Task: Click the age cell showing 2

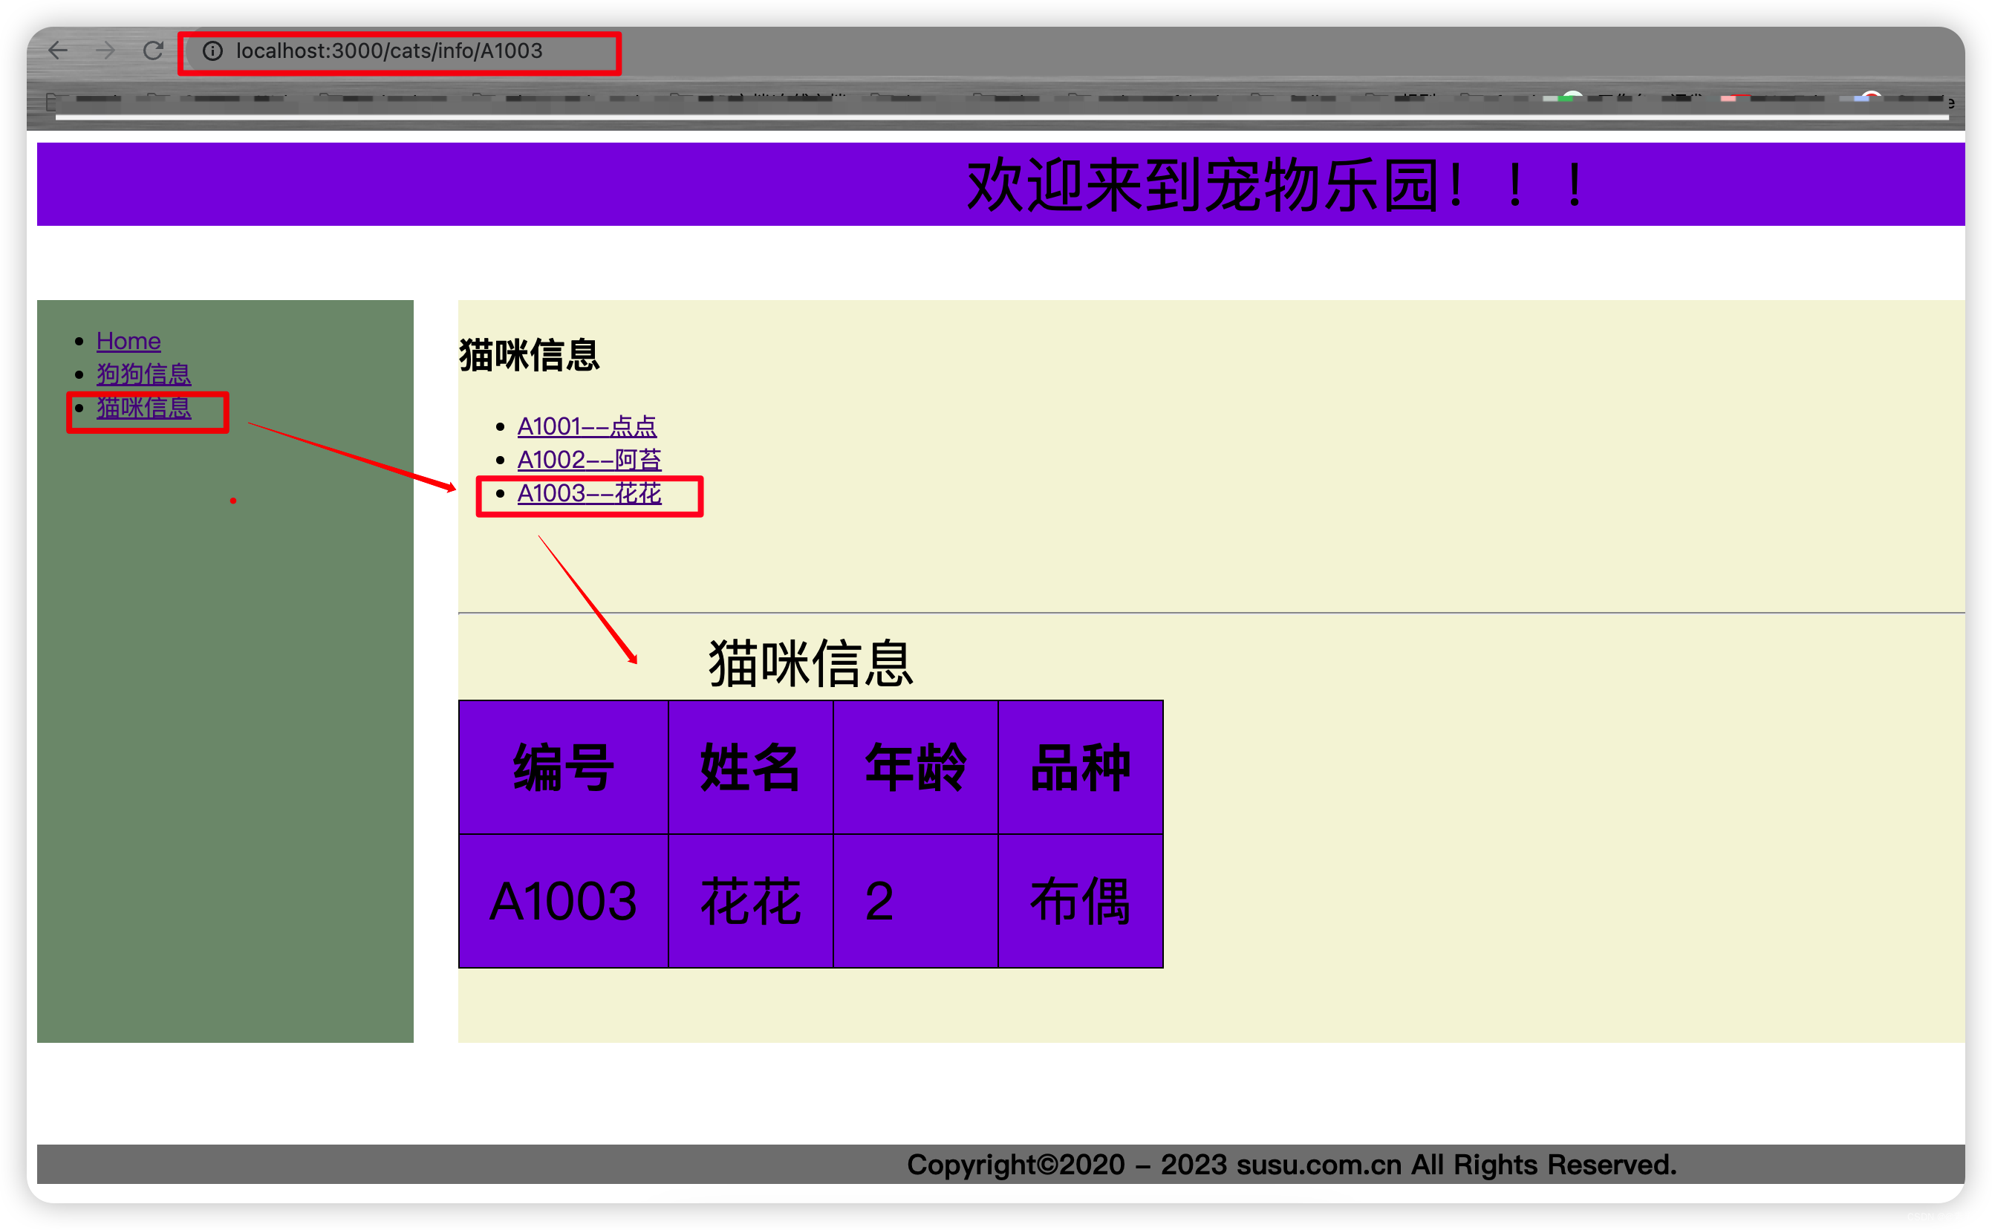Action: (916, 902)
